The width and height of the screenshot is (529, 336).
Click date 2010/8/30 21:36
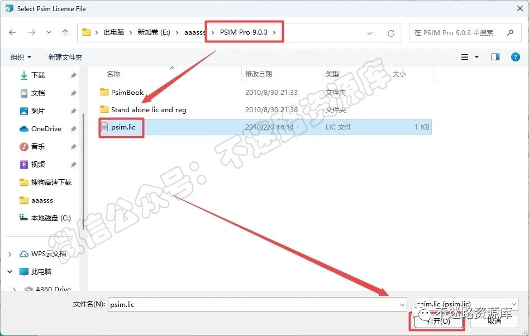(271, 110)
